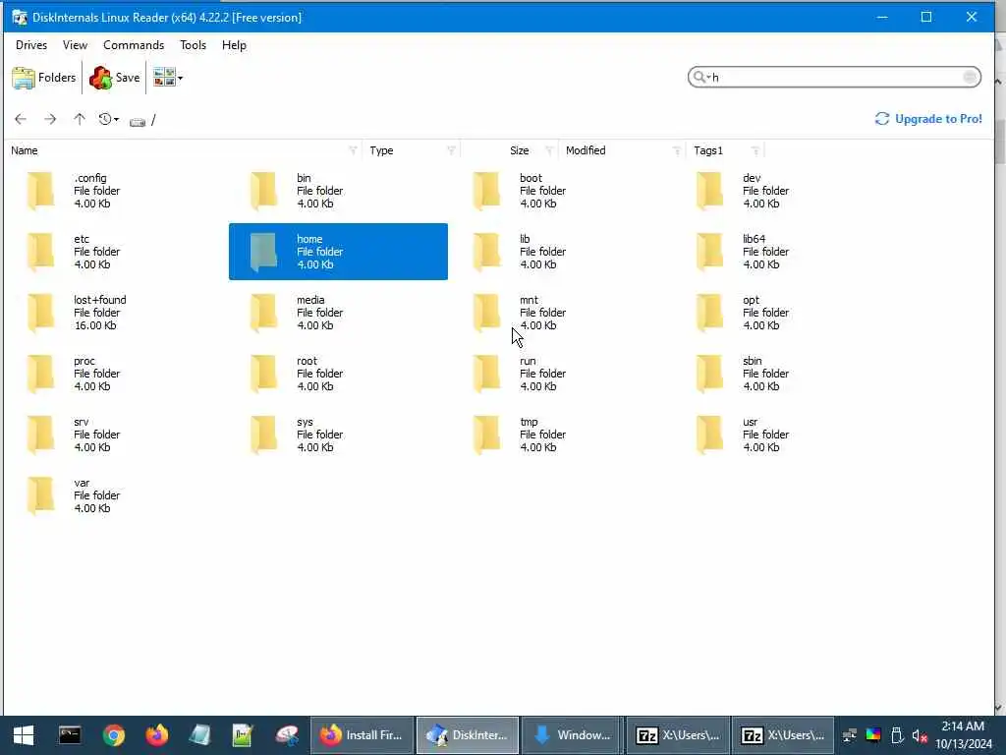Viewport: 1006px width, 755px height.
Task: Select the srv folder icon
Action: [41, 435]
